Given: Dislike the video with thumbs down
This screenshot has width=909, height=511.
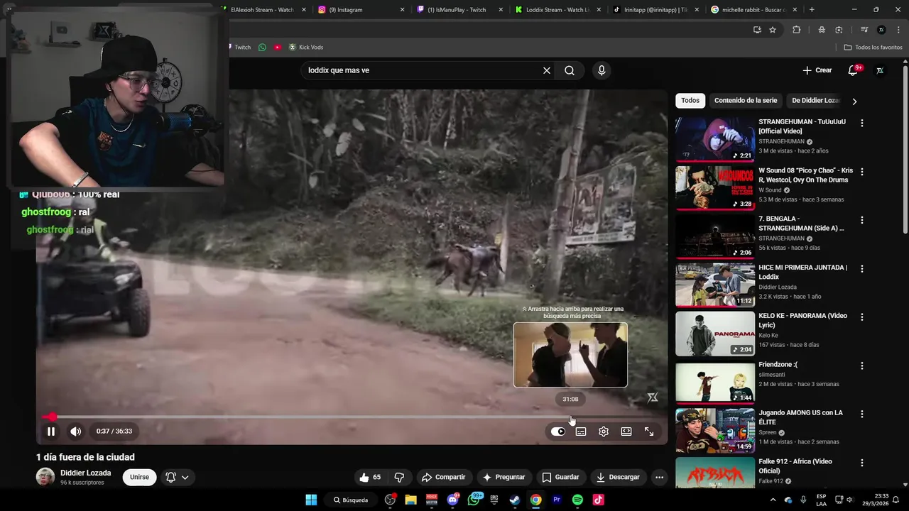Looking at the screenshot, I should 399,477.
